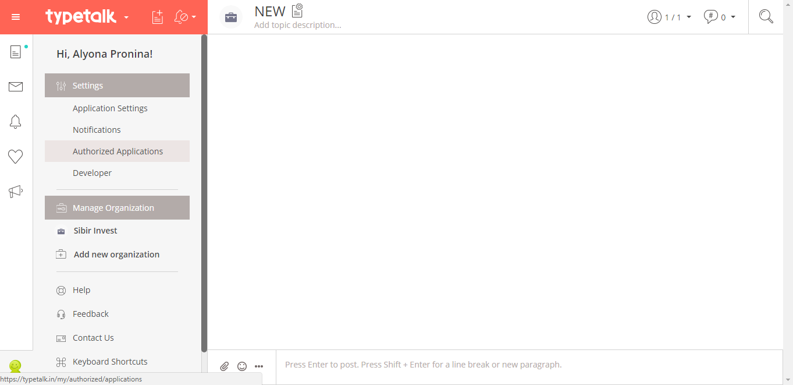The width and height of the screenshot is (793, 385).
Task: Click Add topic description placeholder
Action: [298, 25]
